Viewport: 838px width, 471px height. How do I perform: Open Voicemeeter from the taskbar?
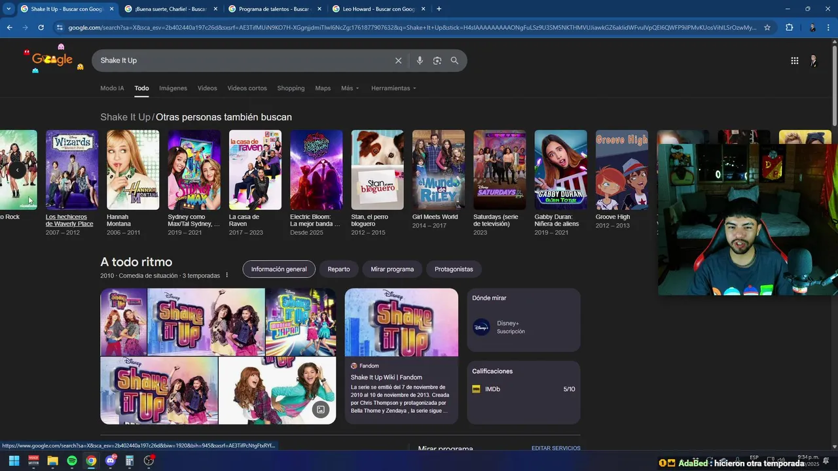click(33, 461)
